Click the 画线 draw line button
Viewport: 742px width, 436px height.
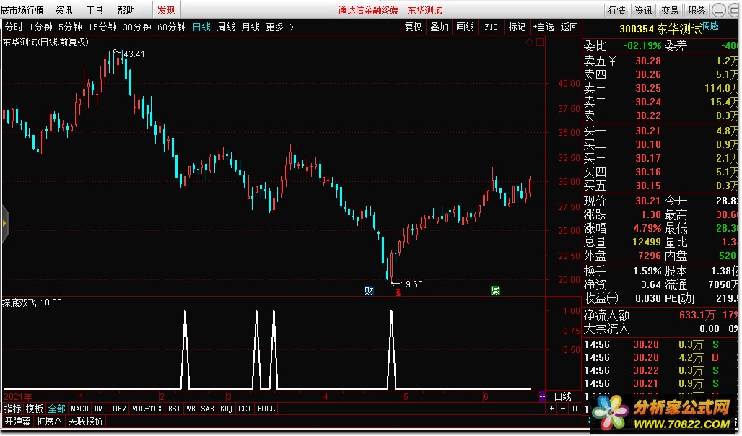pos(465,27)
